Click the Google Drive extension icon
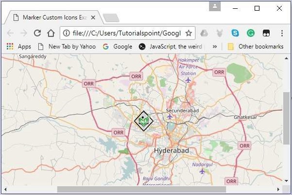The height and width of the screenshot is (195, 292). (205, 33)
